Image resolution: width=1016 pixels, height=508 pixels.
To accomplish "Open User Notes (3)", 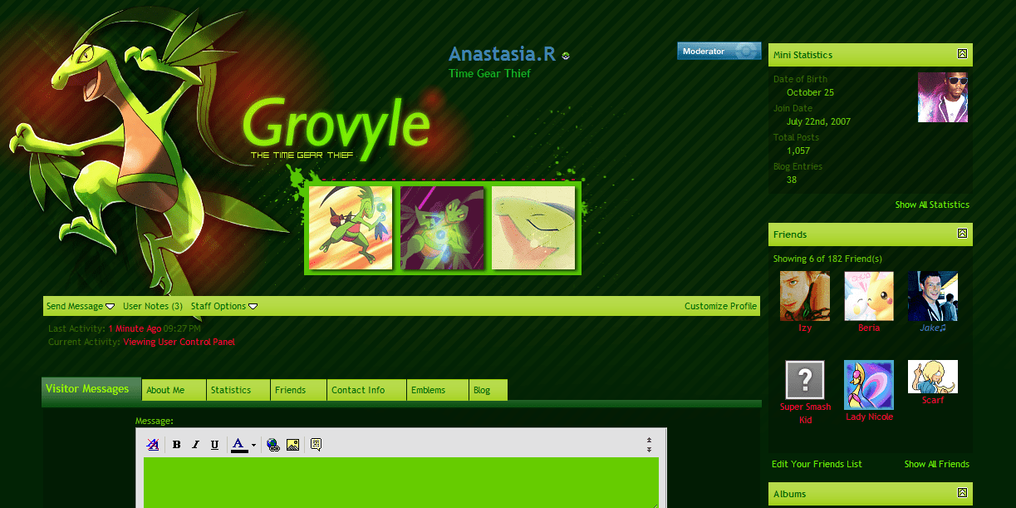I will pyautogui.click(x=153, y=306).
